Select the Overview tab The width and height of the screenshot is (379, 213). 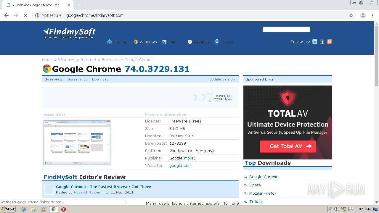pos(53,79)
